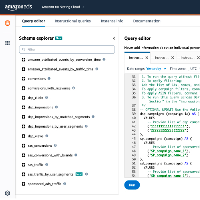
Task: Show info icon for sponsored_ads_traffic
Action: 65,184
